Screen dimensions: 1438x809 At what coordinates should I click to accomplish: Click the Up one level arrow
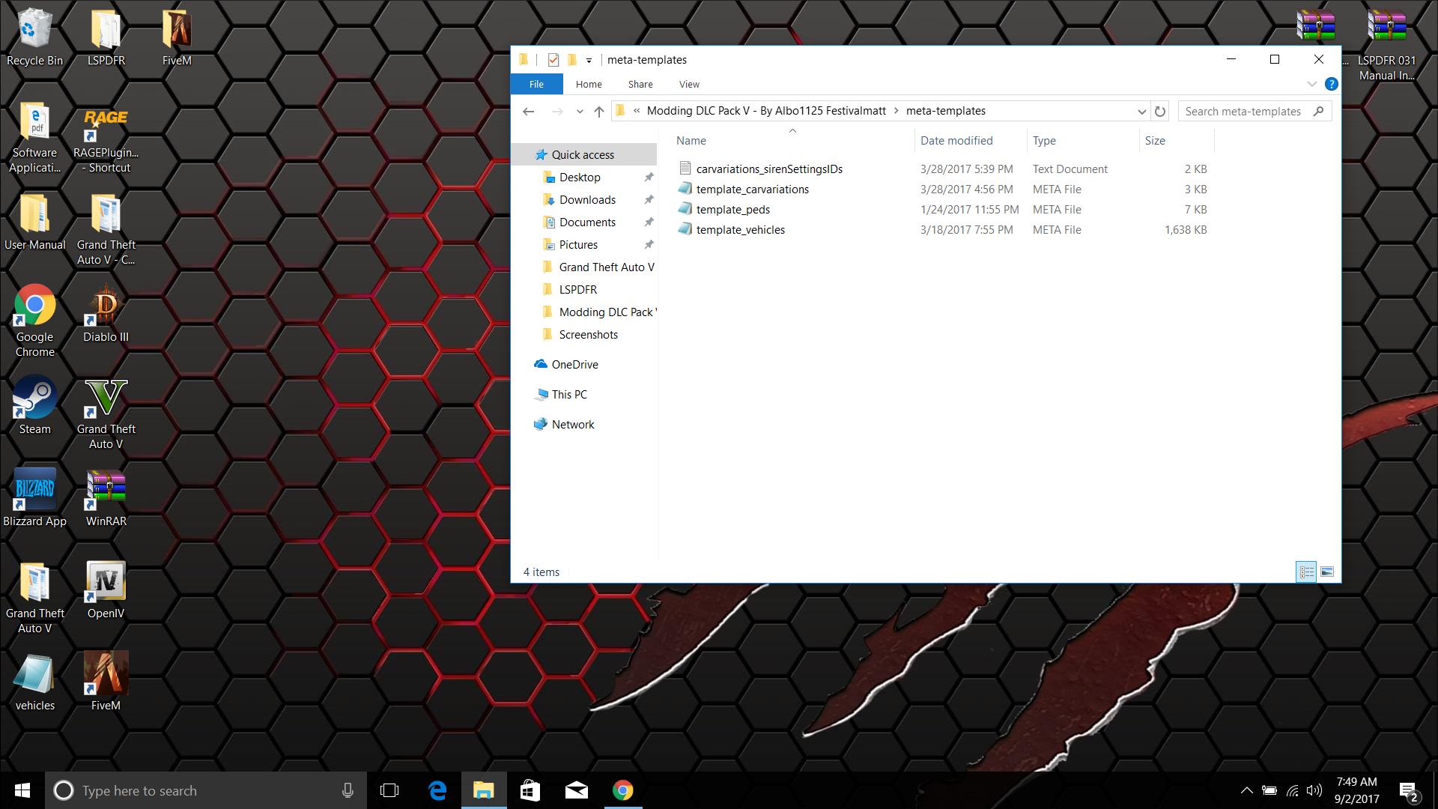pyautogui.click(x=599, y=112)
